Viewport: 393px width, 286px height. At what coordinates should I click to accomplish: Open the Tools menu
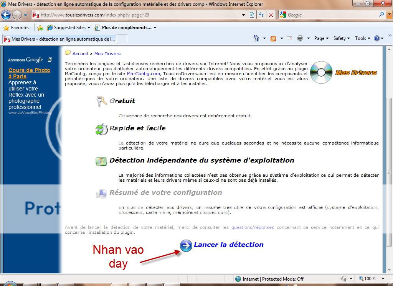[362, 38]
